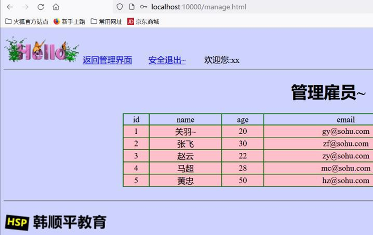Click the shield tracking protection icon
The width and height of the screenshot is (373, 235).
point(120,7)
